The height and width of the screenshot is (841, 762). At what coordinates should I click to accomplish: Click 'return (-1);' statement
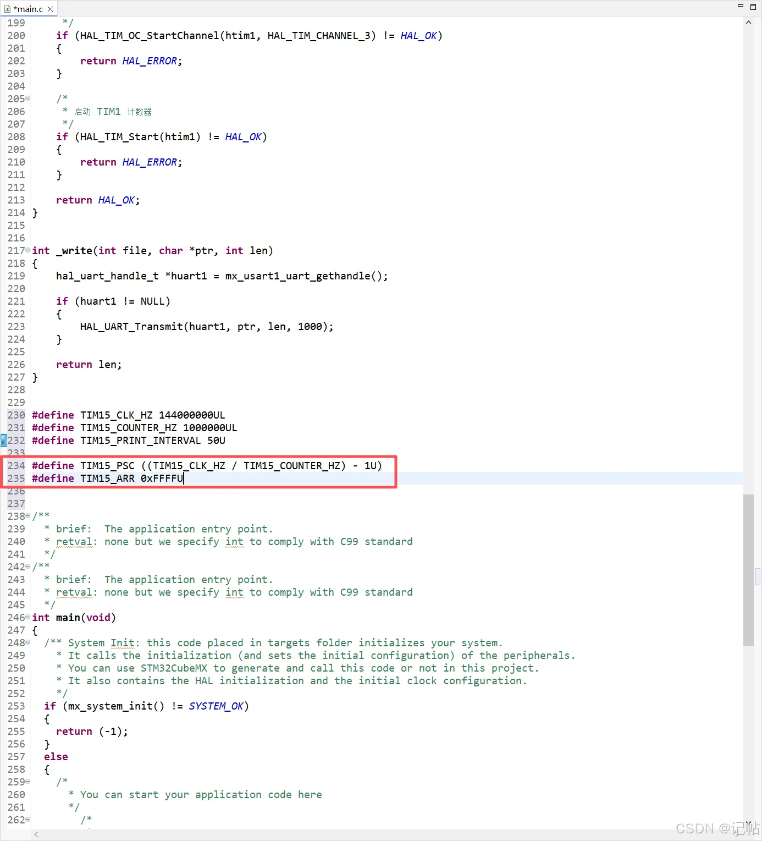(x=92, y=732)
